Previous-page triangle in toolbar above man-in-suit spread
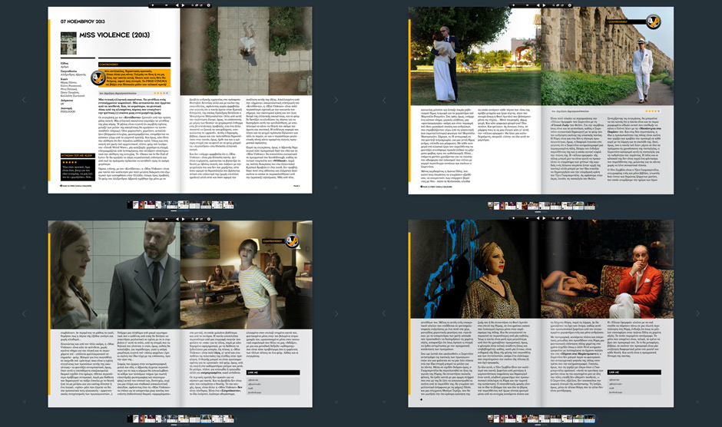This screenshot has width=722, height=427. pyautogui.click(x=177, y=219)
